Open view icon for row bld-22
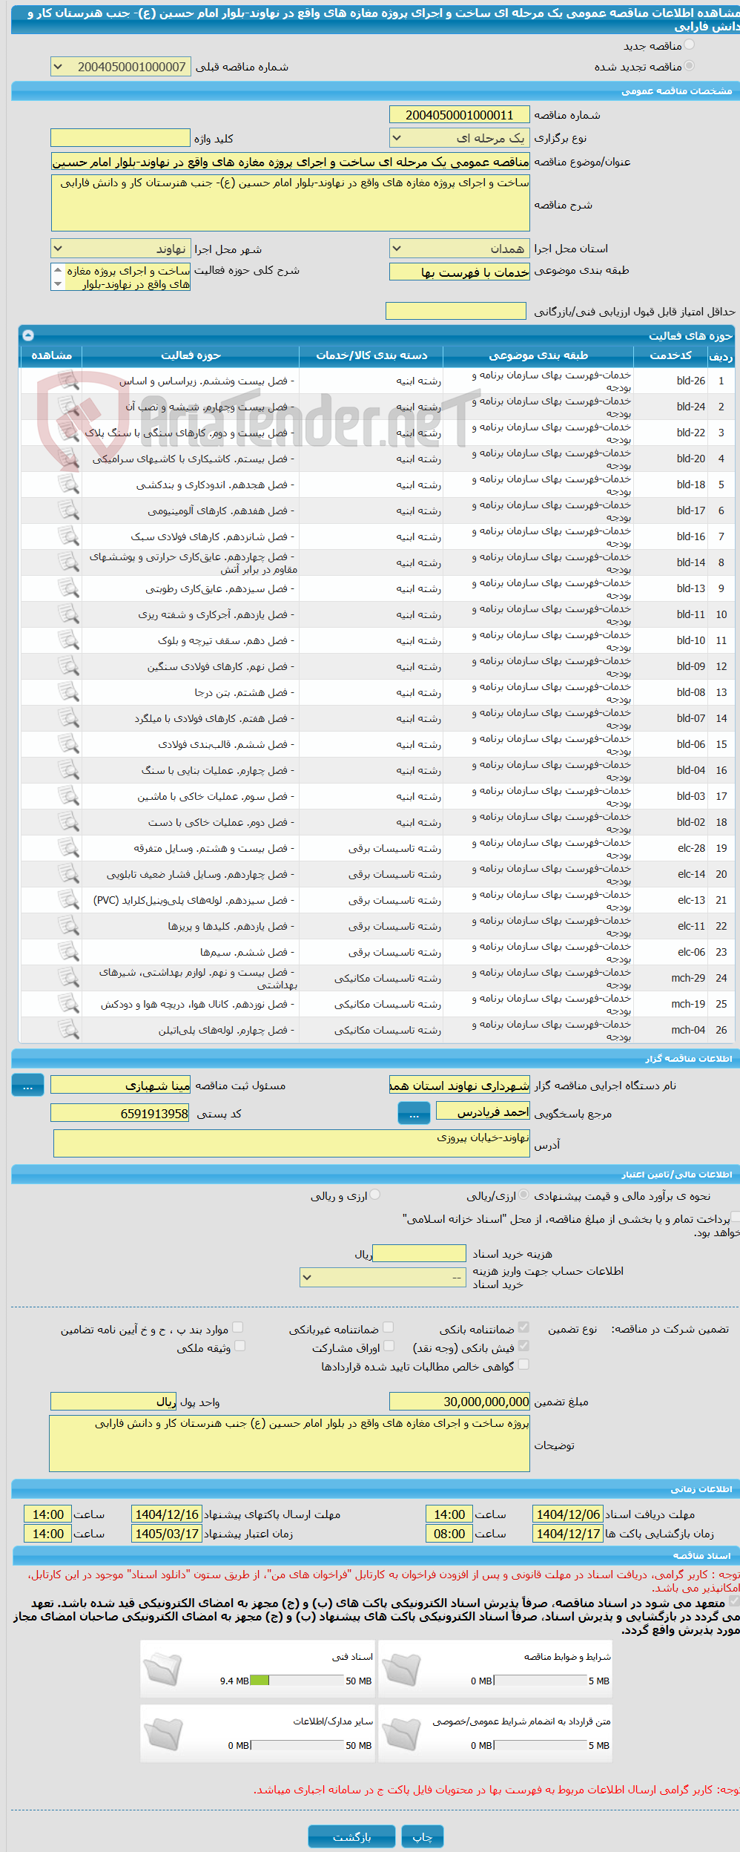The width and height of the screenshot is (740, 1852). coord(68,433)
